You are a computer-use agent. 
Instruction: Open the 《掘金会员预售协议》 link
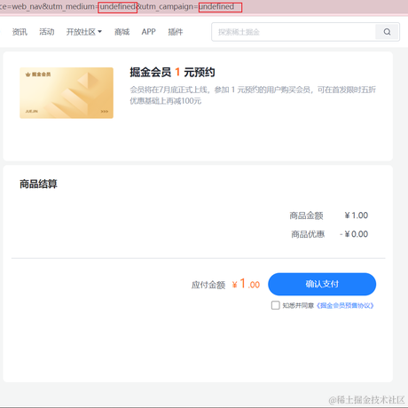(x=345, y=305)
